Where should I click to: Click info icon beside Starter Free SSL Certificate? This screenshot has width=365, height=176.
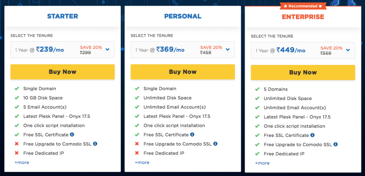point(72,134)
